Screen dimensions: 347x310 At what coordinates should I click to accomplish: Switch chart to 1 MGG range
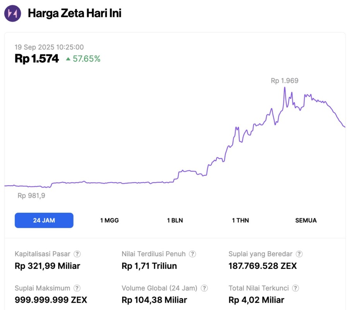(x=109, y=220)
